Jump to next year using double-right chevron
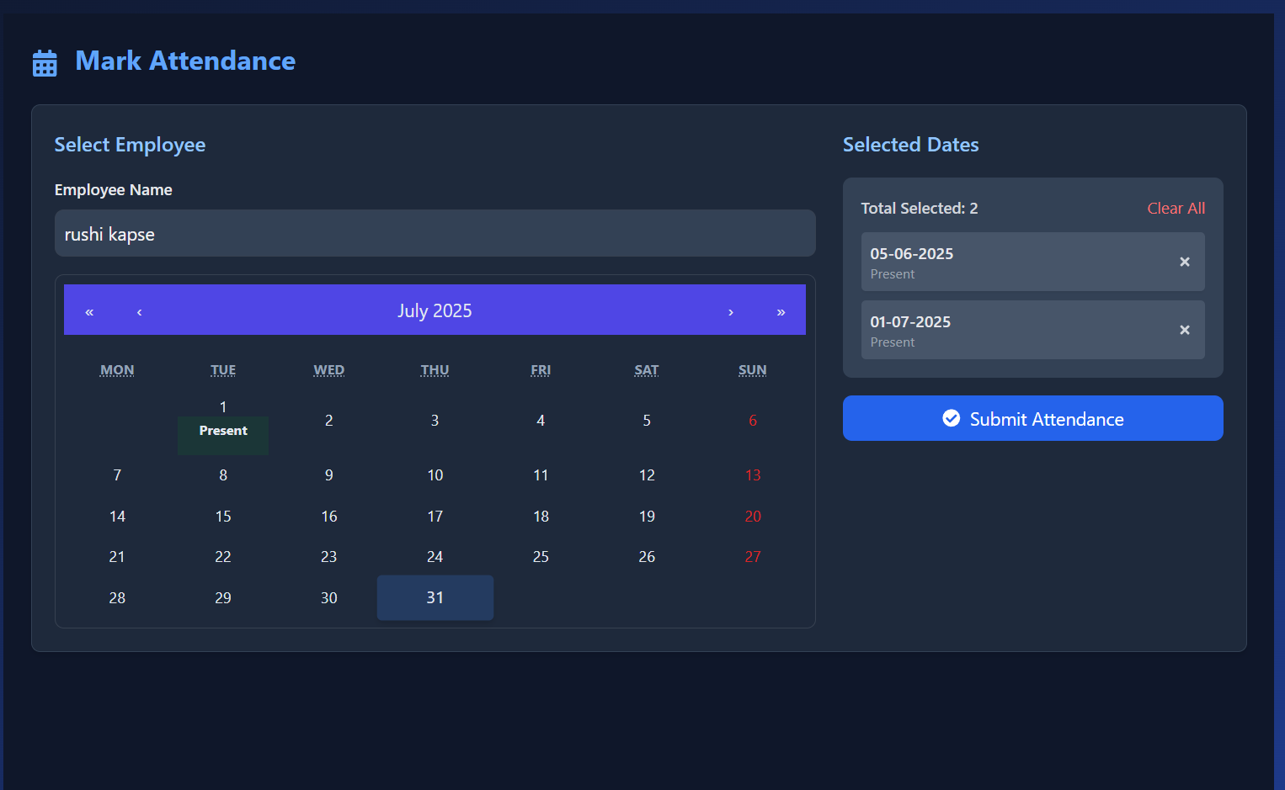Viewport: 1285px width, 790px height. [781, 310]
